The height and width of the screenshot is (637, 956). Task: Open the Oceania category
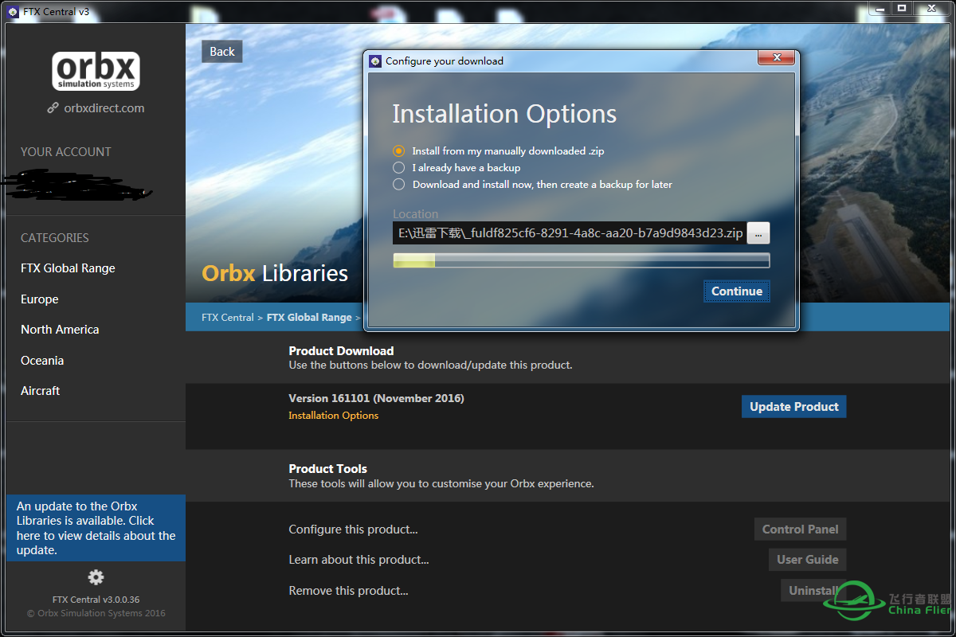(42, 361)
